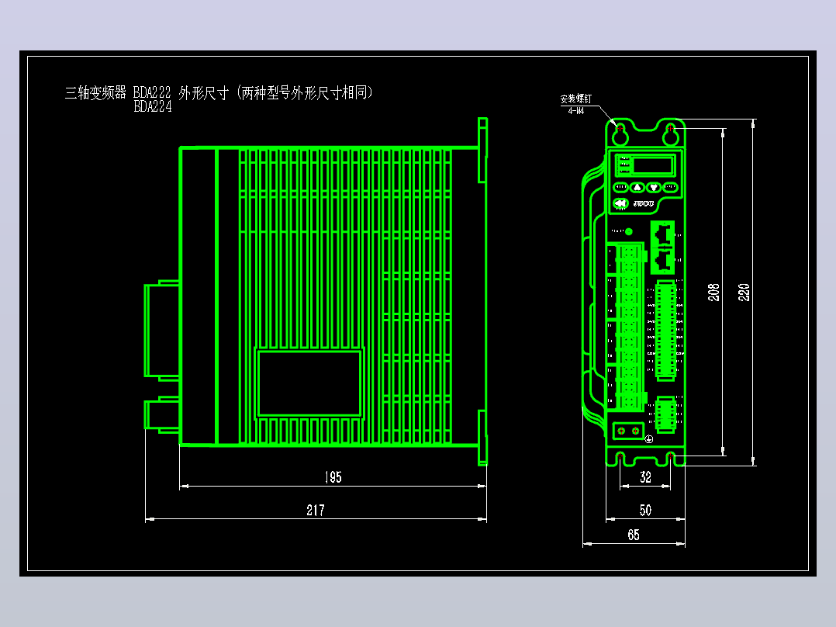836x627 pixels.
Task: Click the upper RJ45 port on front view
Action: point(663,234)
